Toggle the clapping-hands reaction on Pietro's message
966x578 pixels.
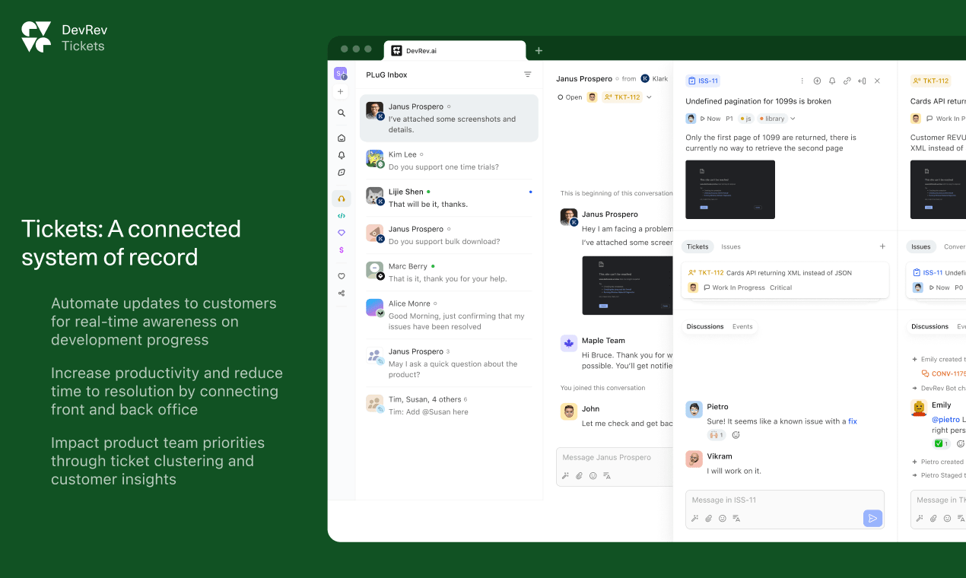click(717, 435)
